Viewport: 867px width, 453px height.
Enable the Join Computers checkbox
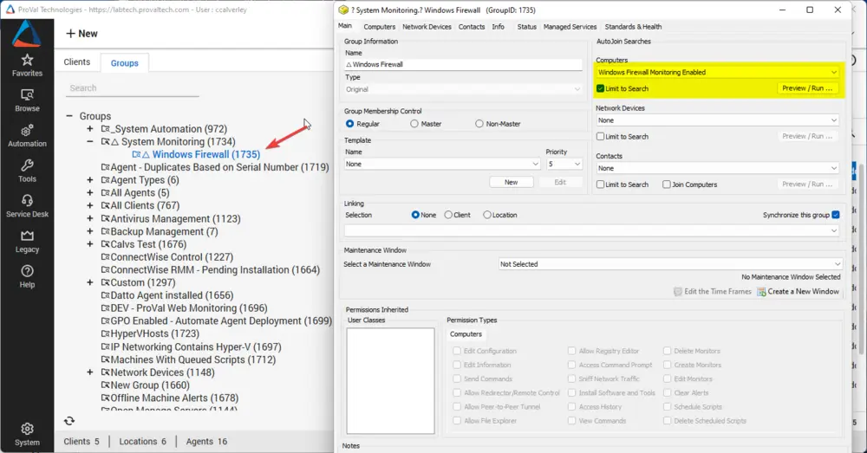pos(667,184)
